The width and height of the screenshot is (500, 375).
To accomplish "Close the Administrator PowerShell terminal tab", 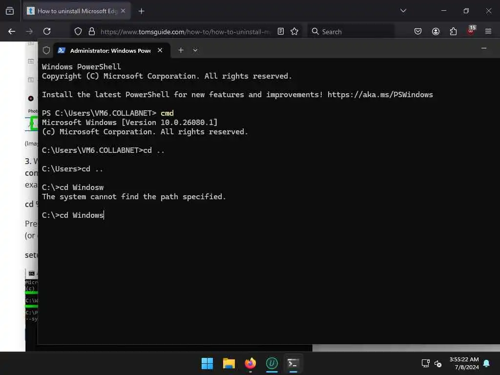I will tap(160, 50).
